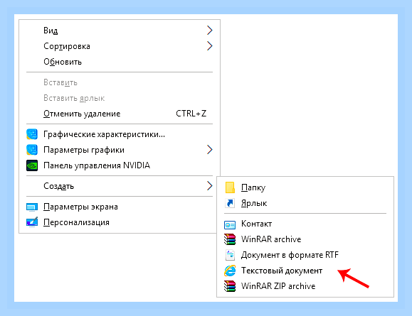This screenshot has width=412, height=316.
Task: Open Графические характеристики... entry
Action: point(120,134)
